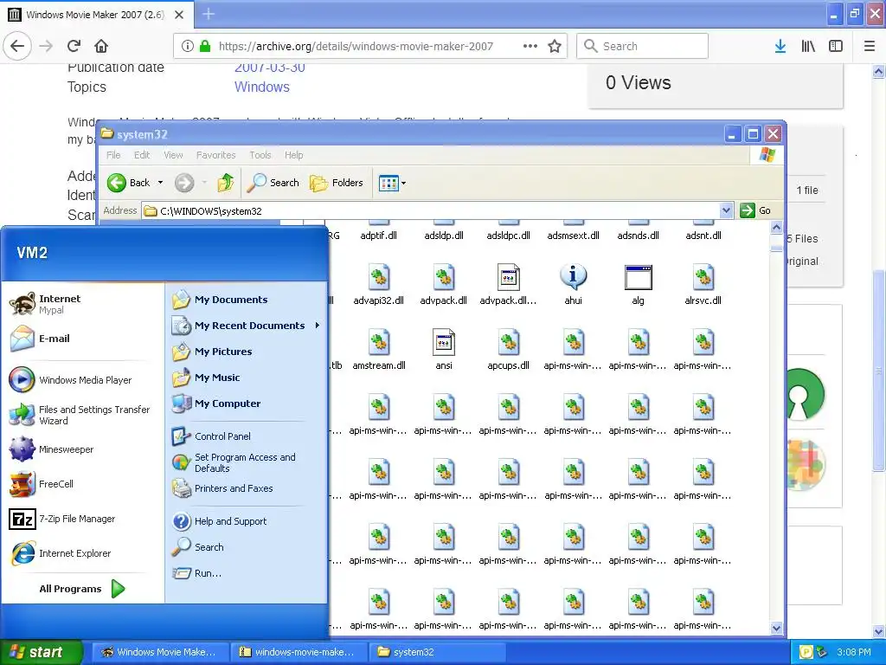The width and height of the screenshot is (886, 665).
Task: Click Go button next to address bar
Action: 756,210
